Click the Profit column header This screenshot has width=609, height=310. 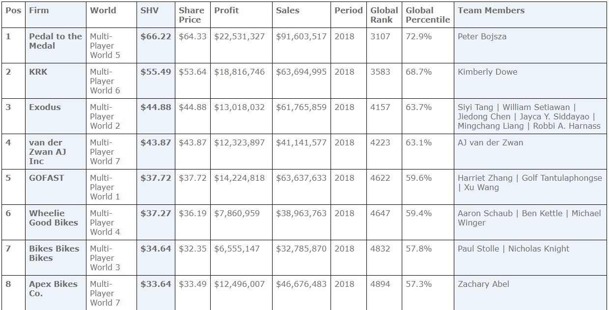pos(225,10)
